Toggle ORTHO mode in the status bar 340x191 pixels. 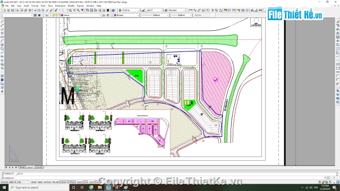(x=47, y=183)
